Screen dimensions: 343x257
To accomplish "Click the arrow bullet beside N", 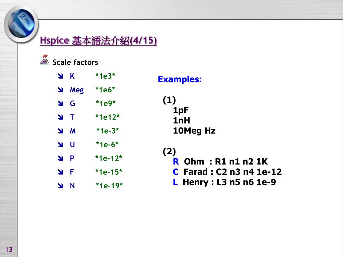I will point(60,186).
